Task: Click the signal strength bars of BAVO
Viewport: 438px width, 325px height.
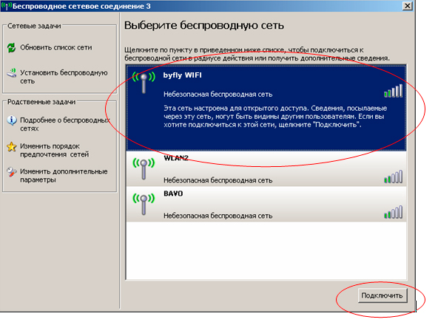Action: (x=394, y=212)
